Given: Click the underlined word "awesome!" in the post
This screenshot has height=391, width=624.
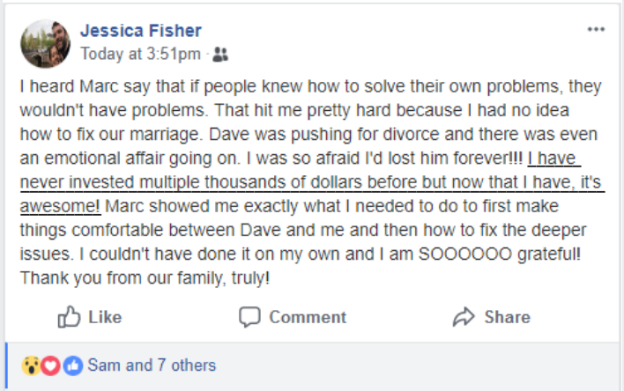Looking at the screenshot, I should click(x=59, y=203).
